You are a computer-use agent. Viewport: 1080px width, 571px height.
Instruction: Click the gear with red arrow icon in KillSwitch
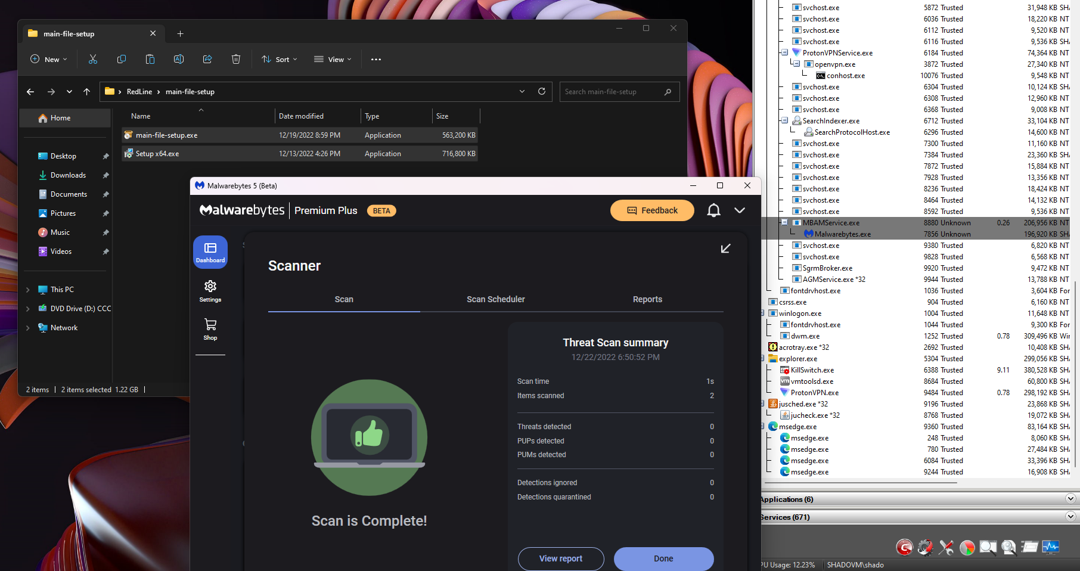[926, 547]
